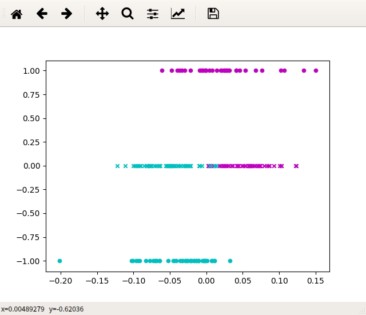Click the x-axis tick label −0.15
The image size is (366, 315).
97,281
